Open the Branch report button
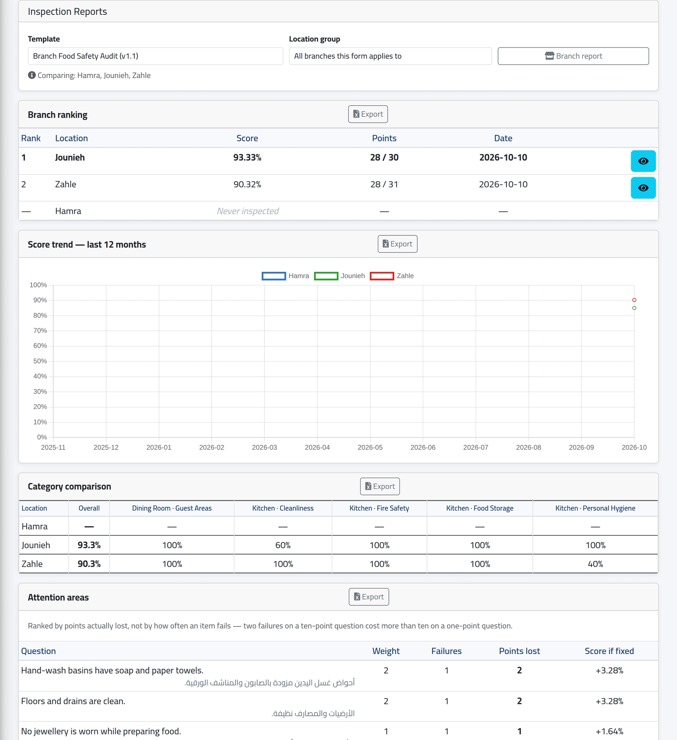The width and height of the screenshot is (677, 740). pyautogui.click(x=573, y=56)
